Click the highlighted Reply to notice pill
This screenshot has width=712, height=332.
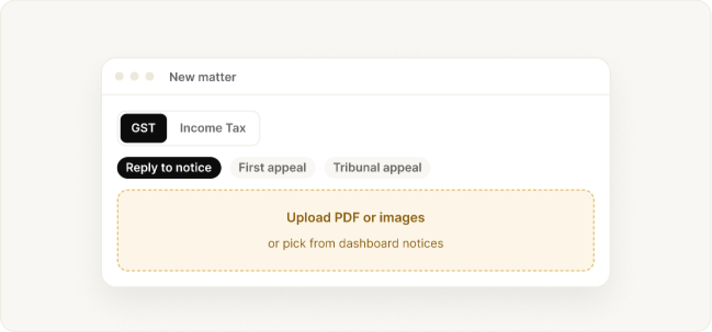169,168
